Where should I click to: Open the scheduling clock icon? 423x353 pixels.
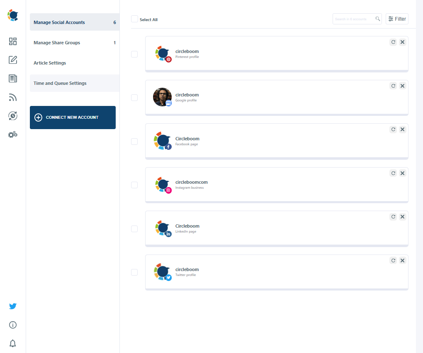pyautogui.click(x=12, y=116)
